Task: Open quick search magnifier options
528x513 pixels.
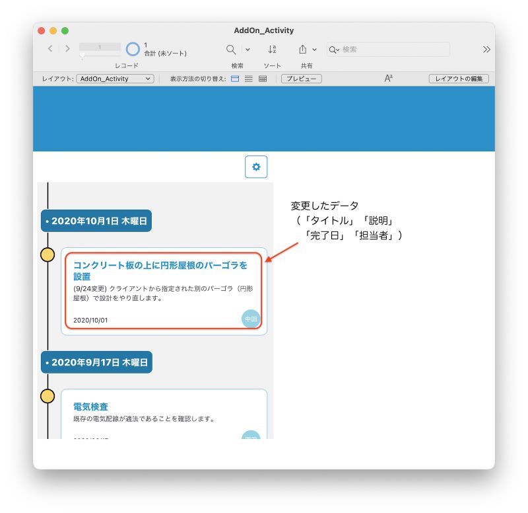Action: click(334, 50)
